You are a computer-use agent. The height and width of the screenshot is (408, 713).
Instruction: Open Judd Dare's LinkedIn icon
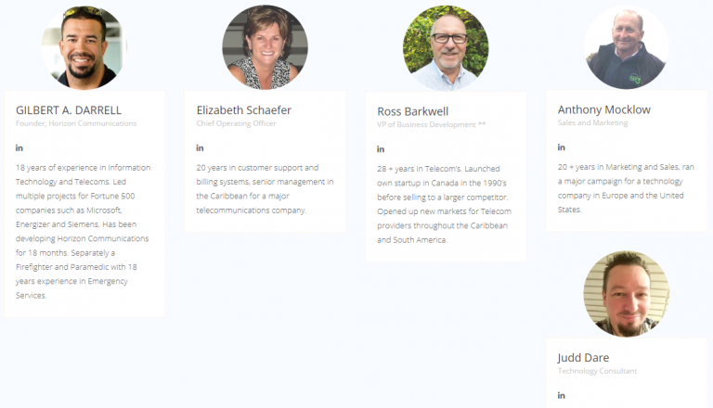561,396
